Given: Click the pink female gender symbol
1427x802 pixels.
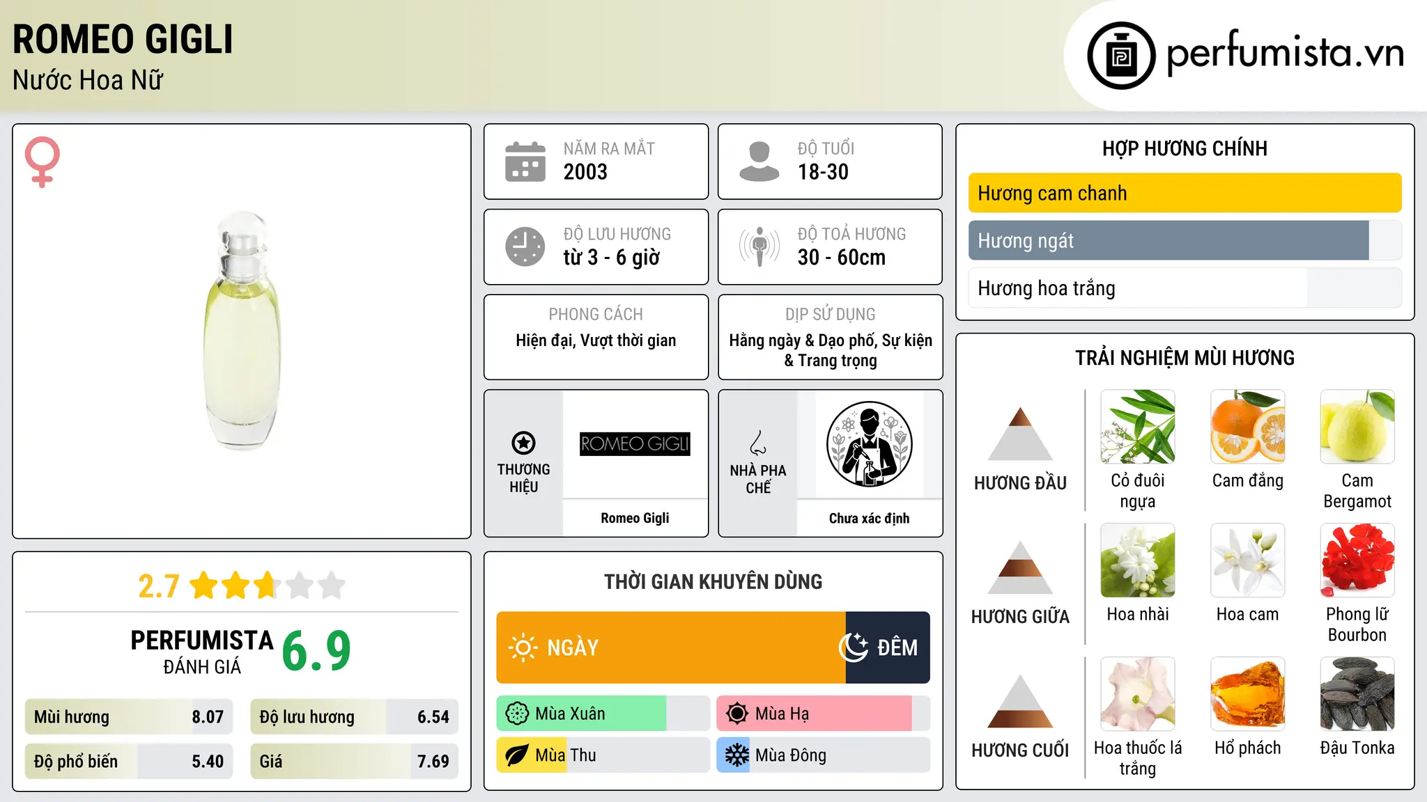Looking at the screenshot, I should click(x=42, y=162).
